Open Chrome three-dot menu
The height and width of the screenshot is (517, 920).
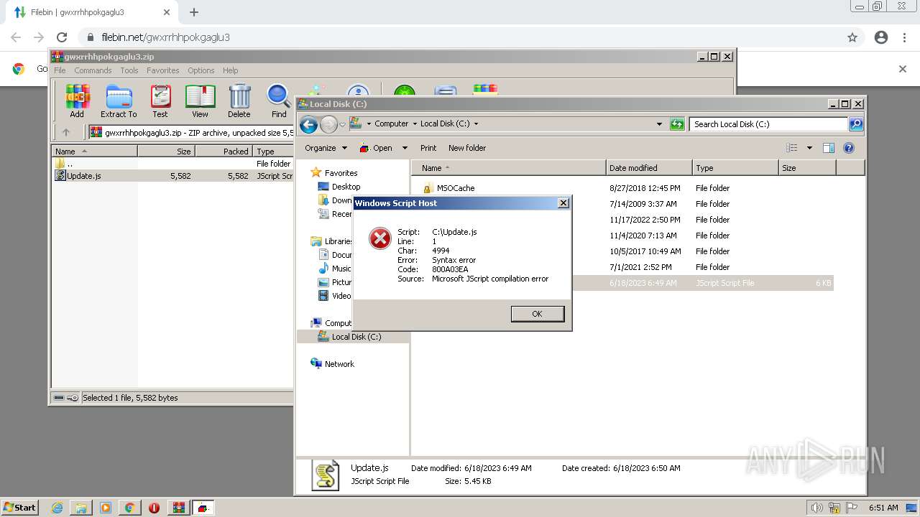pyautogui.click(x=904, y=37)
